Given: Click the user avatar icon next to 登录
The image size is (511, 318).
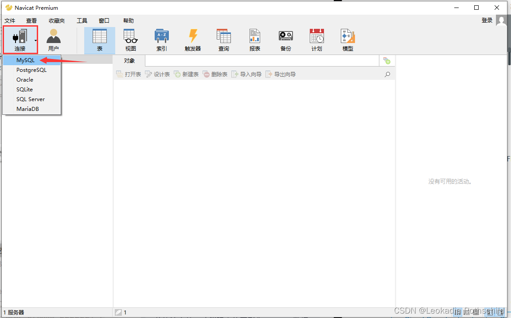Looking at the screenshot, I should point(501,20).
